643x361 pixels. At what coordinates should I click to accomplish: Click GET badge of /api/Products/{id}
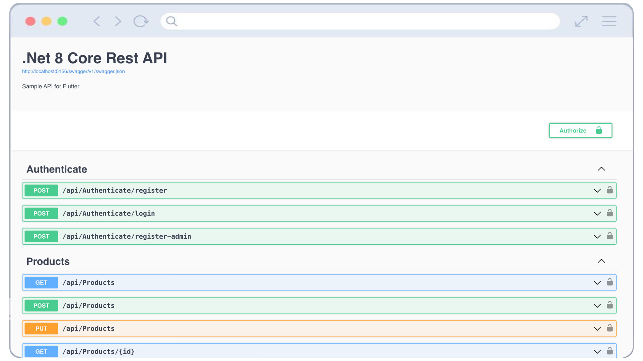41,352
